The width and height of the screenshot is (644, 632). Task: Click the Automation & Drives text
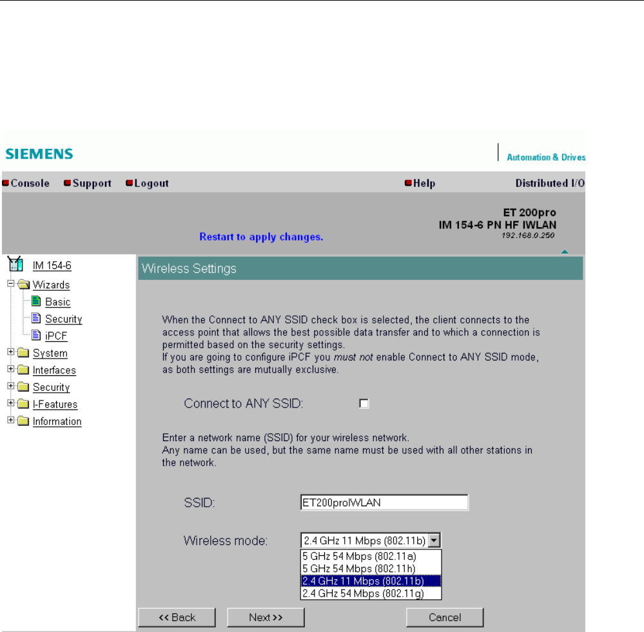click(x=546, y=157)
